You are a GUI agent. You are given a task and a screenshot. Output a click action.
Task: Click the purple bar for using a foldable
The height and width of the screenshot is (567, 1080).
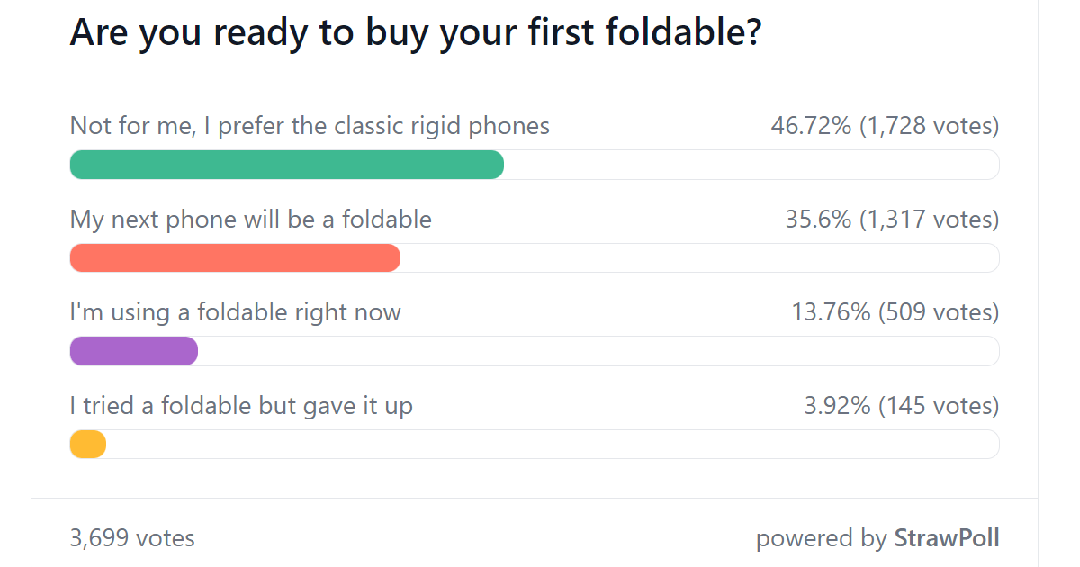click(x=134, y=351)
